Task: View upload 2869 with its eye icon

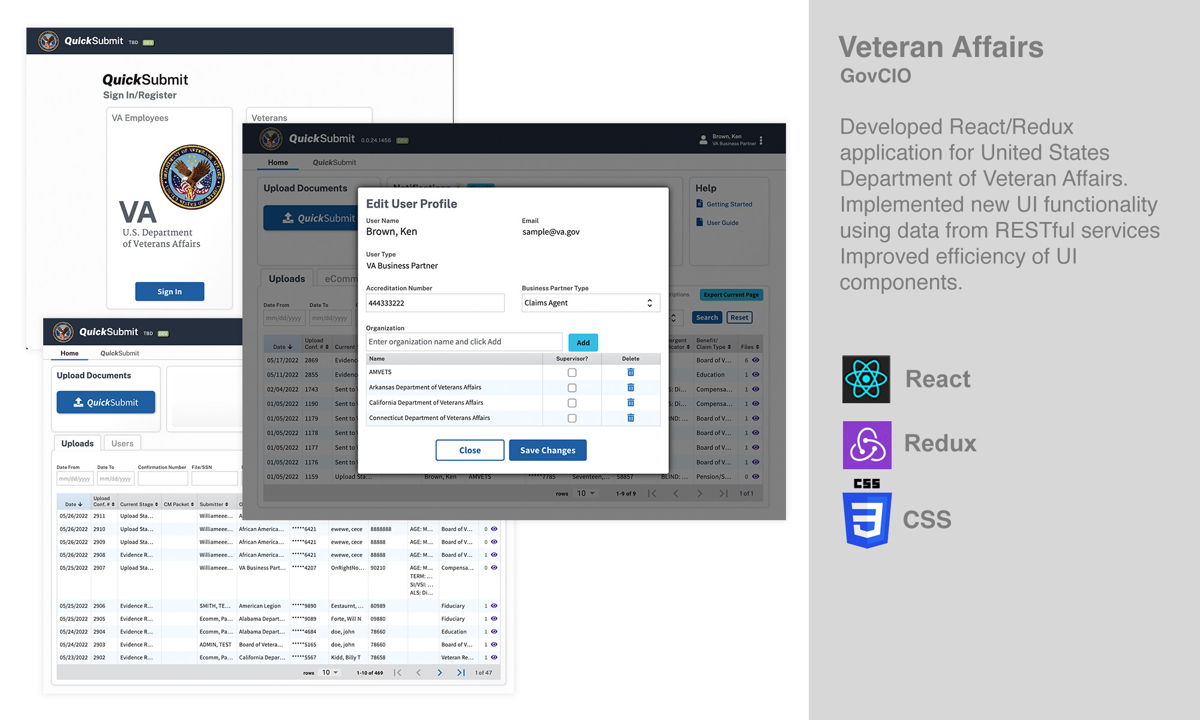Action: [756, 360]
